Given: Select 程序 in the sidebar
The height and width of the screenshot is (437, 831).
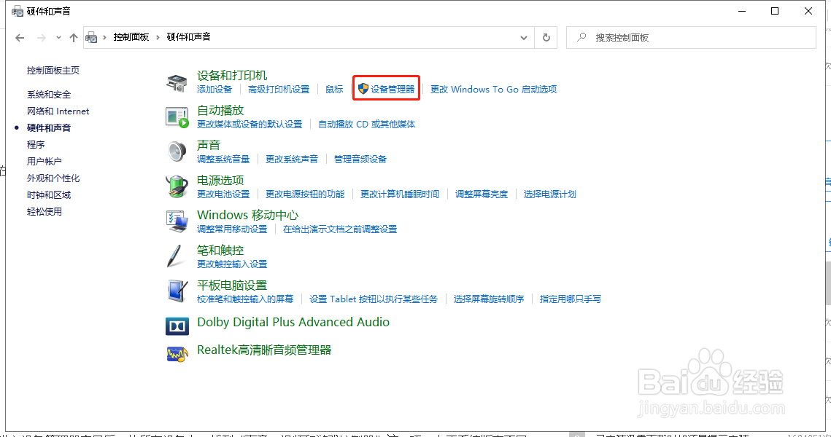Looking at the screenshot, I should click(x=36, y=144).
